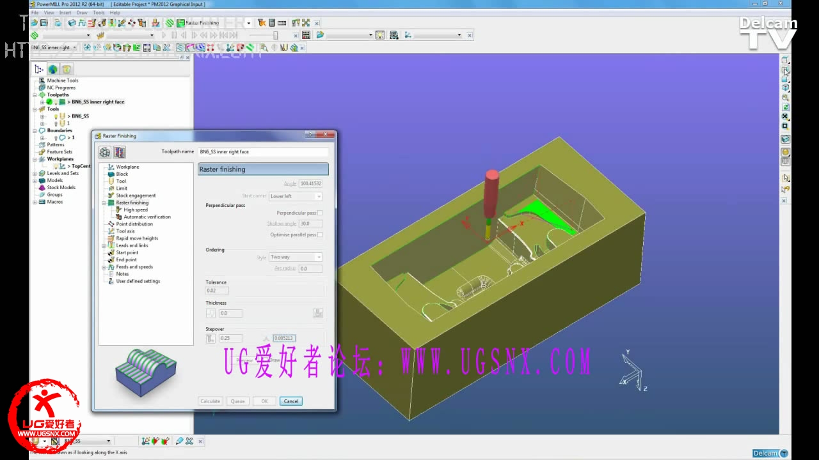Viewport: 819px width, 460px height.
Task: Click the stepover copy-from-tool icon
Action: click(x=211, y=338)
